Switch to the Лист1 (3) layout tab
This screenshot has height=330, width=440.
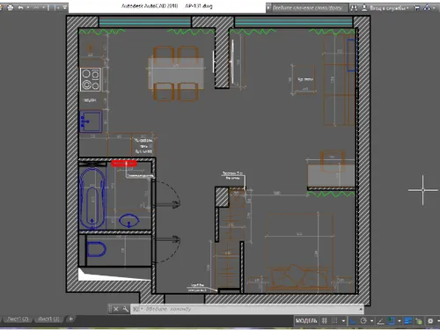coord(48,319)
